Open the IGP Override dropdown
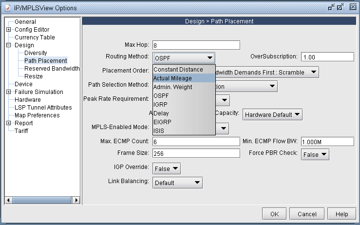 [x=167, y=169]
